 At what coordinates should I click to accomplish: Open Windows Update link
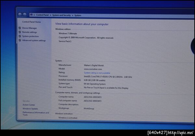30,108
